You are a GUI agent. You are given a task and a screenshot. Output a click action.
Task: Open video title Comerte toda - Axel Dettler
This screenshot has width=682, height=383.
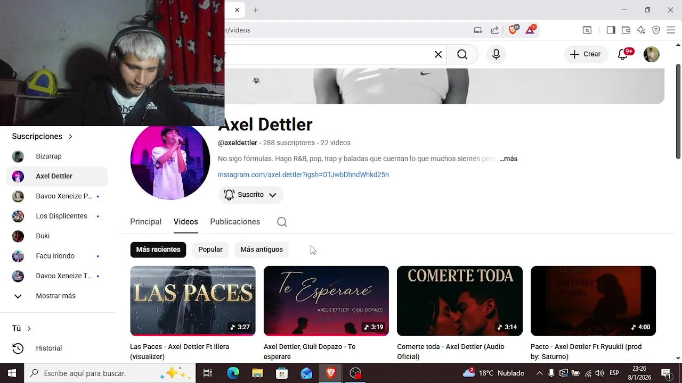451,352
